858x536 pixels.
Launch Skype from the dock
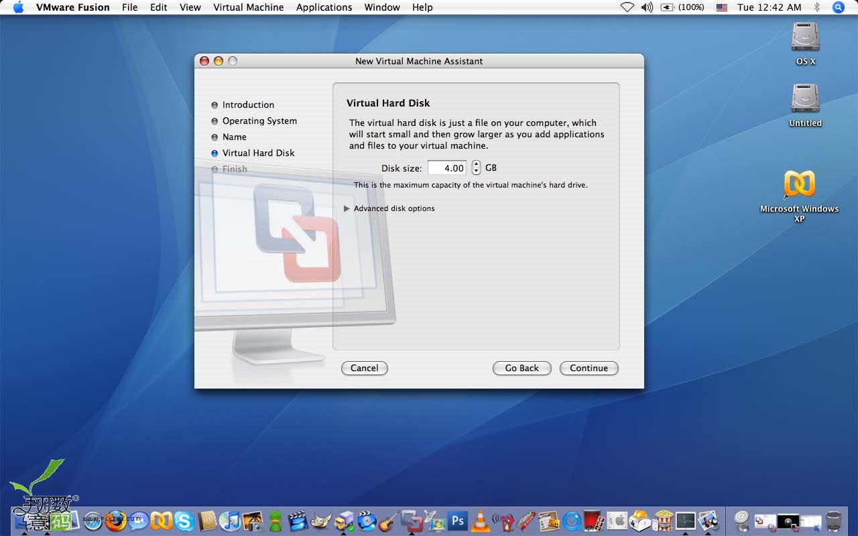pos(184,521)
